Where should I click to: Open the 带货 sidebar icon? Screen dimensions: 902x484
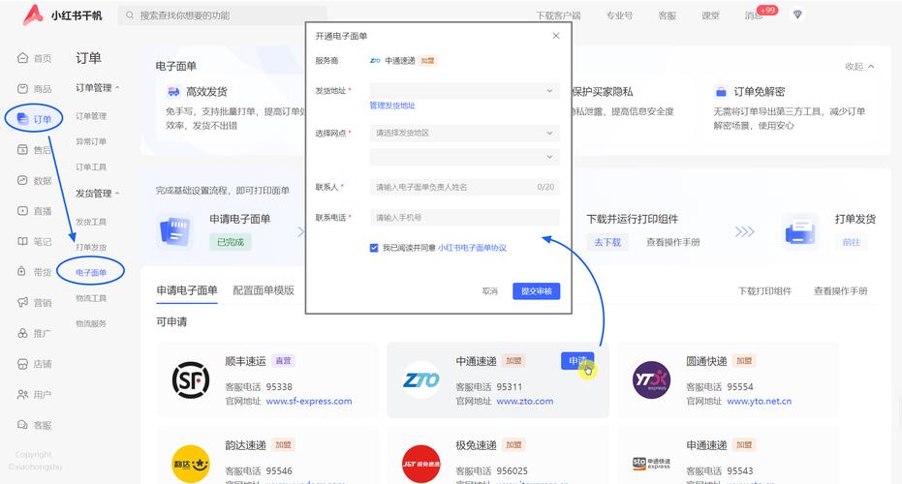[22, 272]
